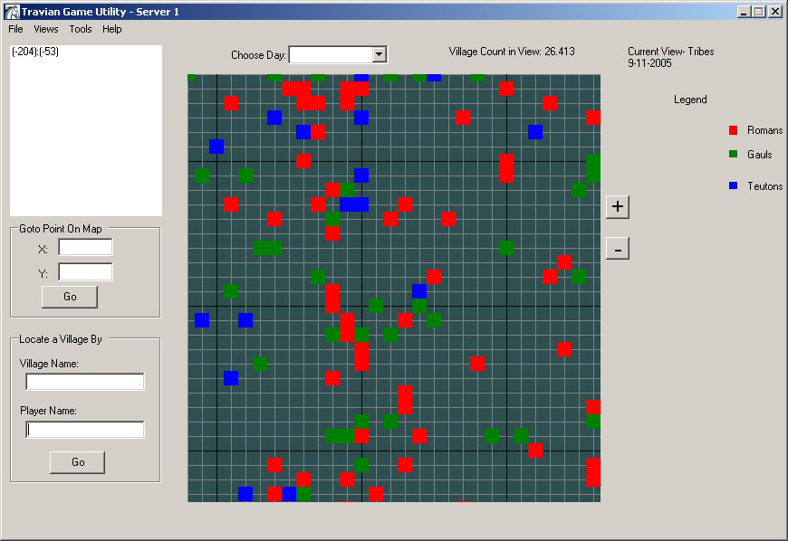Open the Tools menu

(x=81, y=29)
